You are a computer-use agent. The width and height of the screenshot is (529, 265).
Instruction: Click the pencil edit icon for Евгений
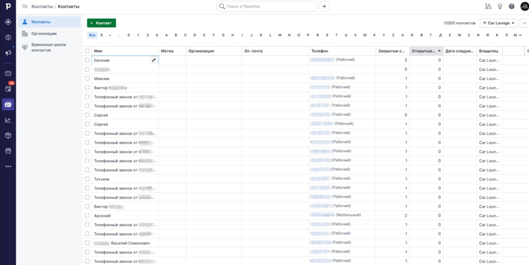point(153,60)
